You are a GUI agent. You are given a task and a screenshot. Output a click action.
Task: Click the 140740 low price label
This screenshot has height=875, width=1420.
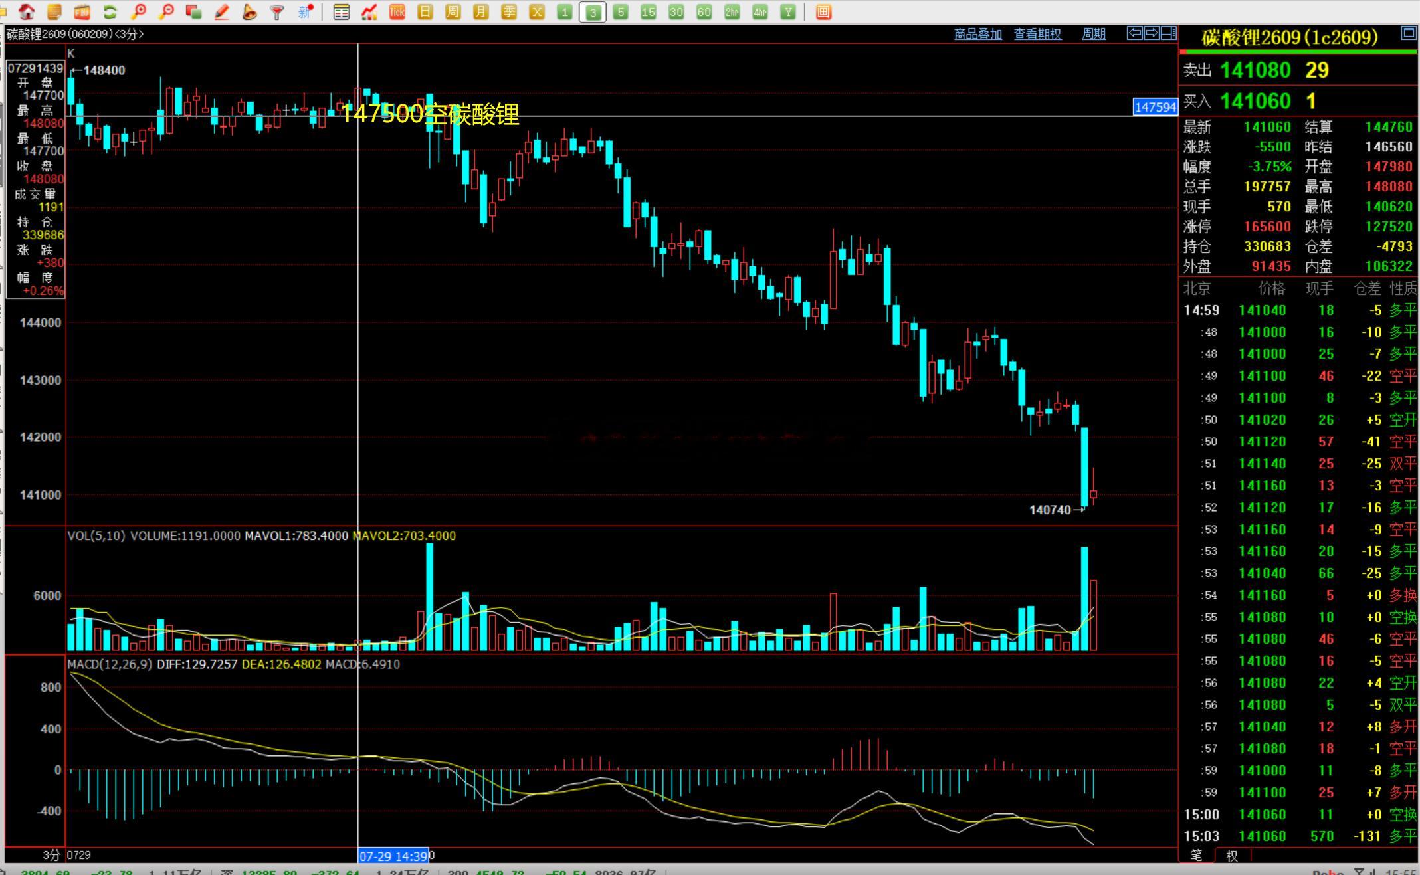(1050, 510)
